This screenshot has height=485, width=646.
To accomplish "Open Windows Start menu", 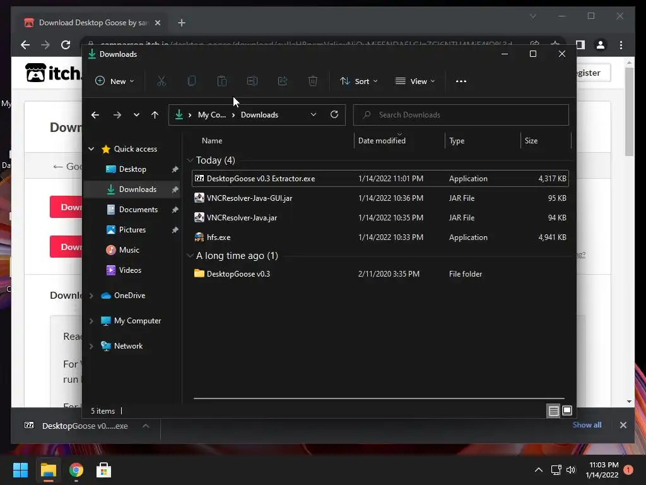I will point(21,470).
